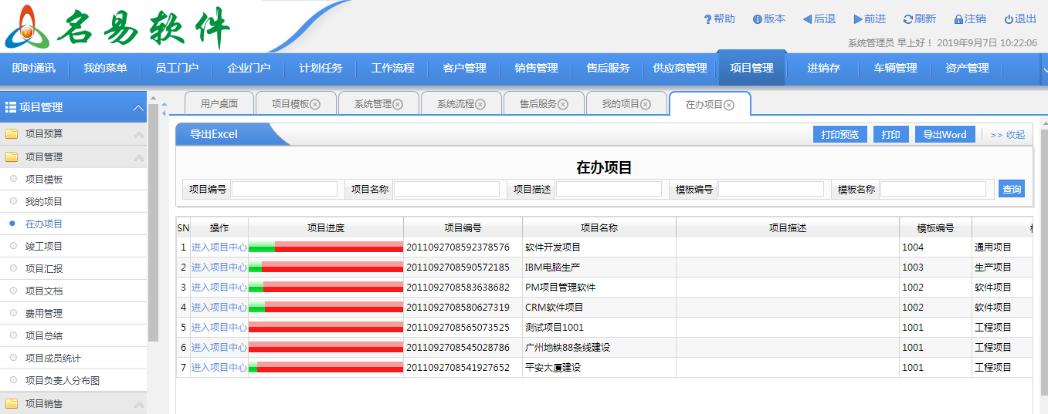Click the Back (后退) arrow icon
This screenshot has height=414, width=1048.
(807, 19)
